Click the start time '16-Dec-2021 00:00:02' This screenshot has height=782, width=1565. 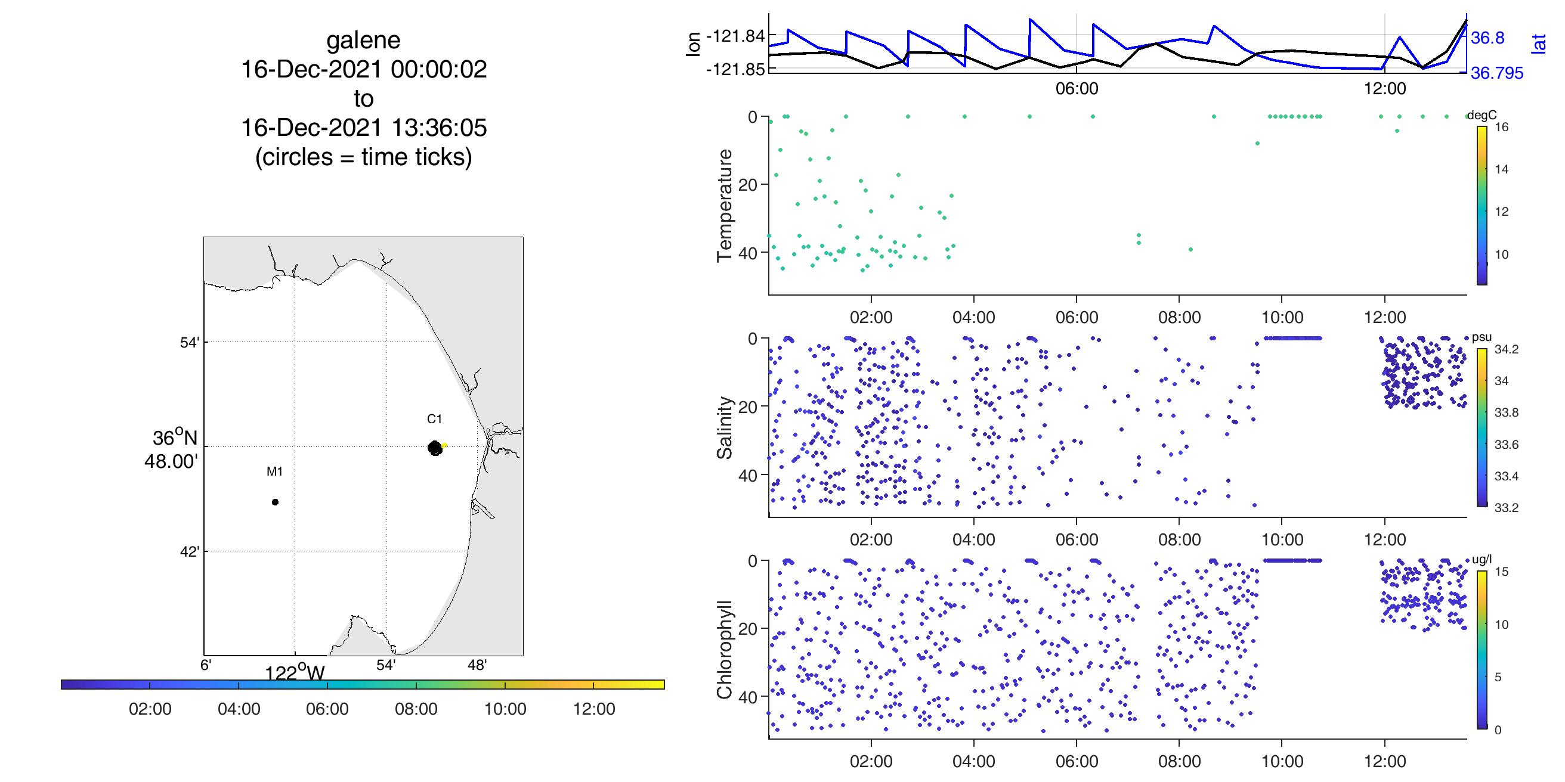point(364,70)
